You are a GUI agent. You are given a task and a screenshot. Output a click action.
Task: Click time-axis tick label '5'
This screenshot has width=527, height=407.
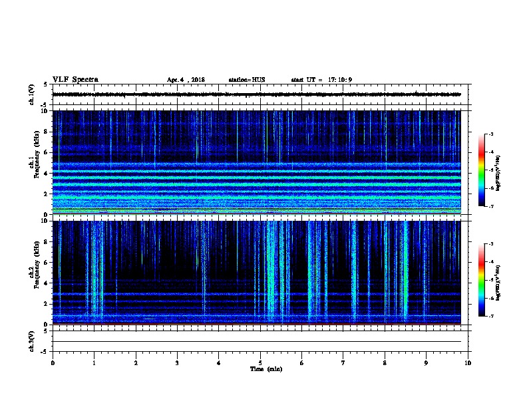[x=260, y=363]
